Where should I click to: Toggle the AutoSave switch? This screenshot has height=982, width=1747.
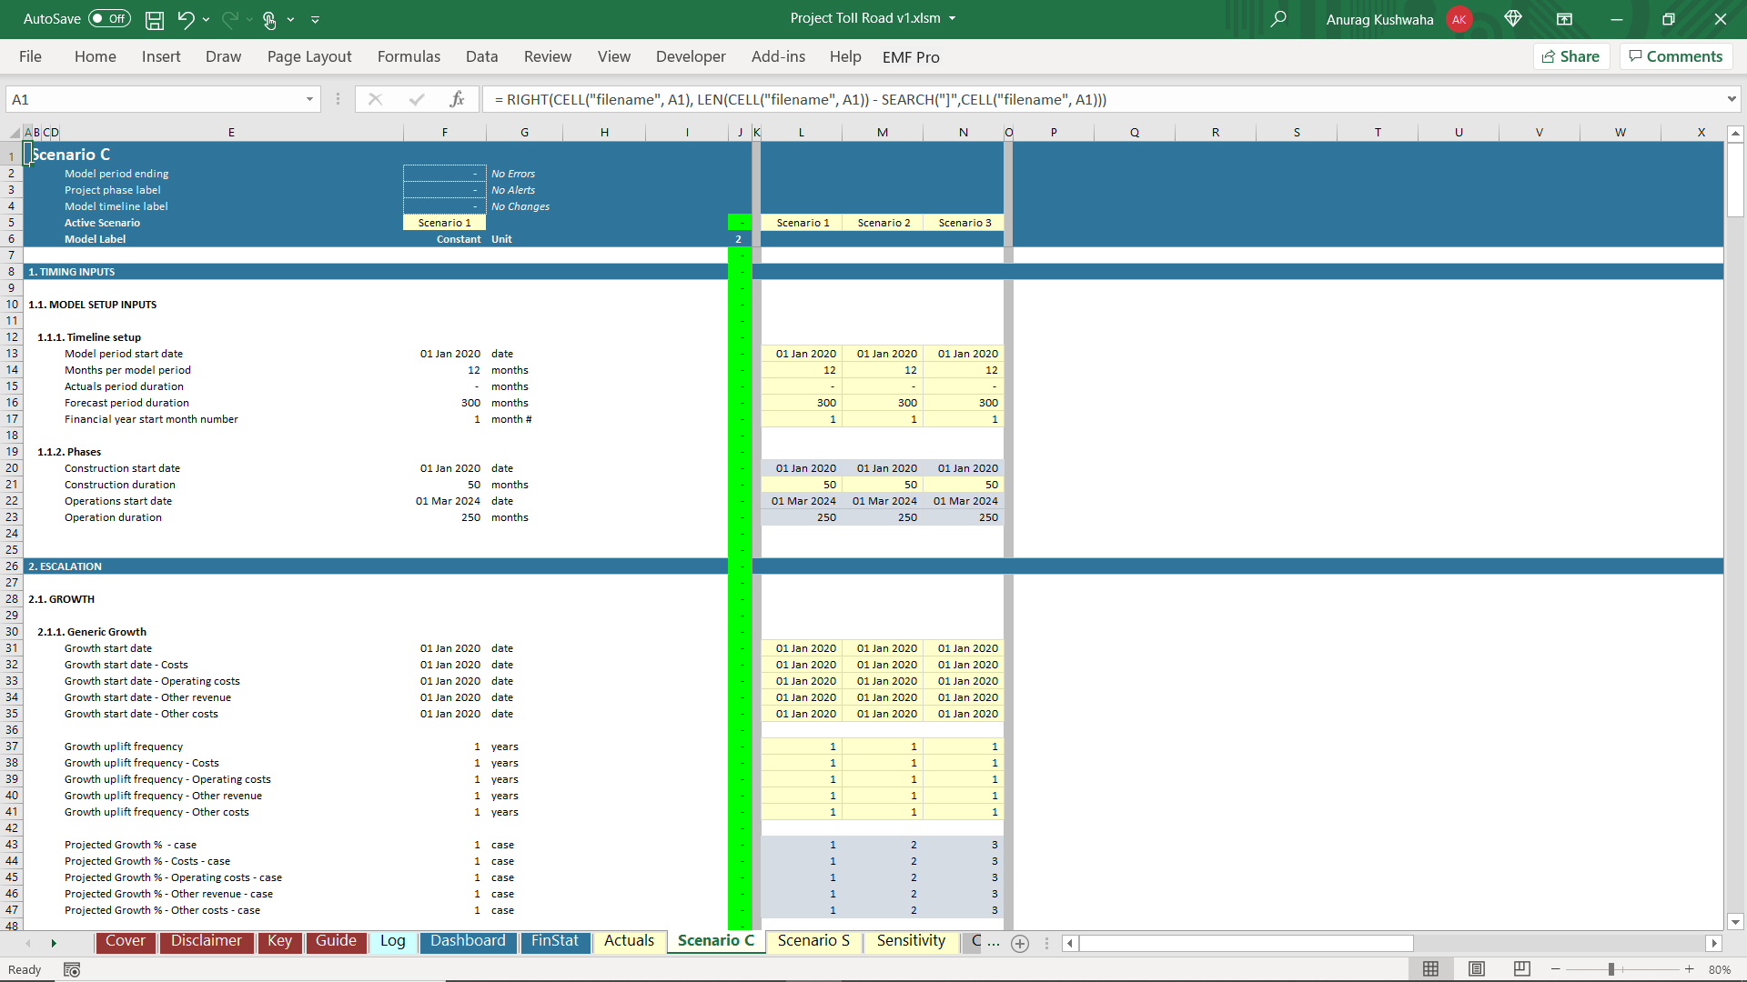coord(109,19)
